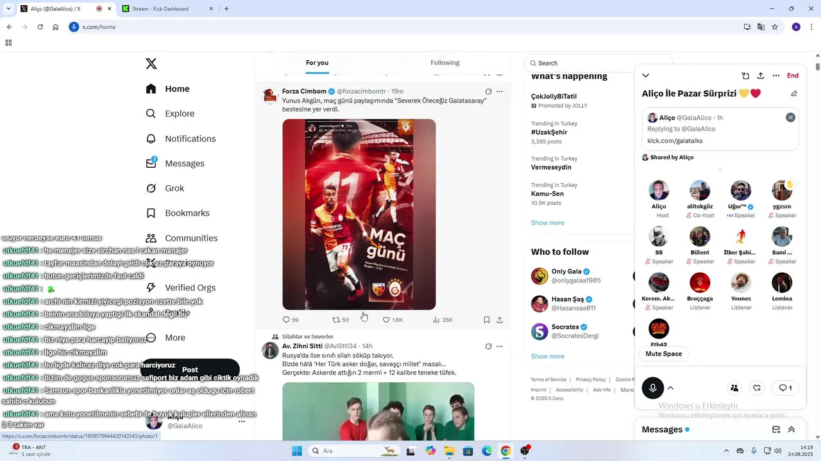Select speaker ygzsrn avatar
821x461 pixels.
tap(782, 191)
